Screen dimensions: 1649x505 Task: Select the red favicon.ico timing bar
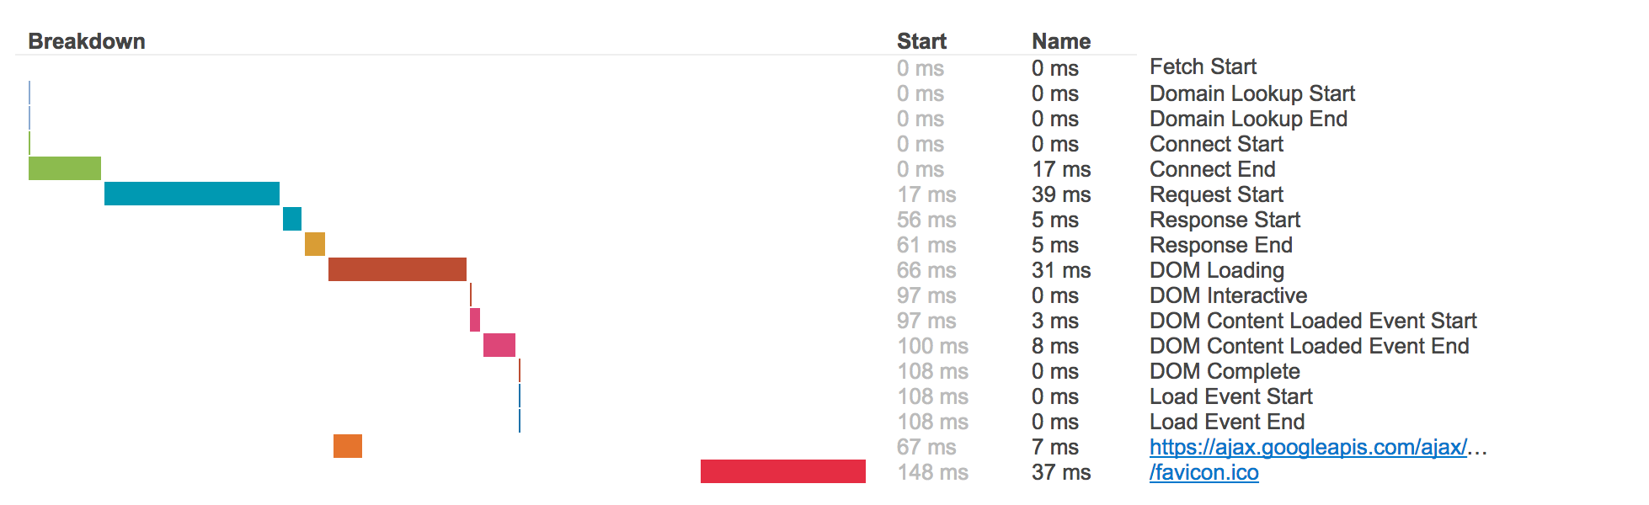[x=783, y=471]
